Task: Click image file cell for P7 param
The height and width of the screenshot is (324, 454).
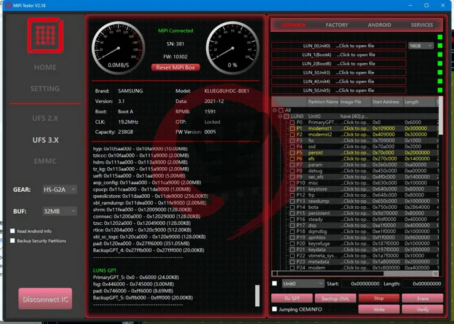Action: tap(355, 165)
